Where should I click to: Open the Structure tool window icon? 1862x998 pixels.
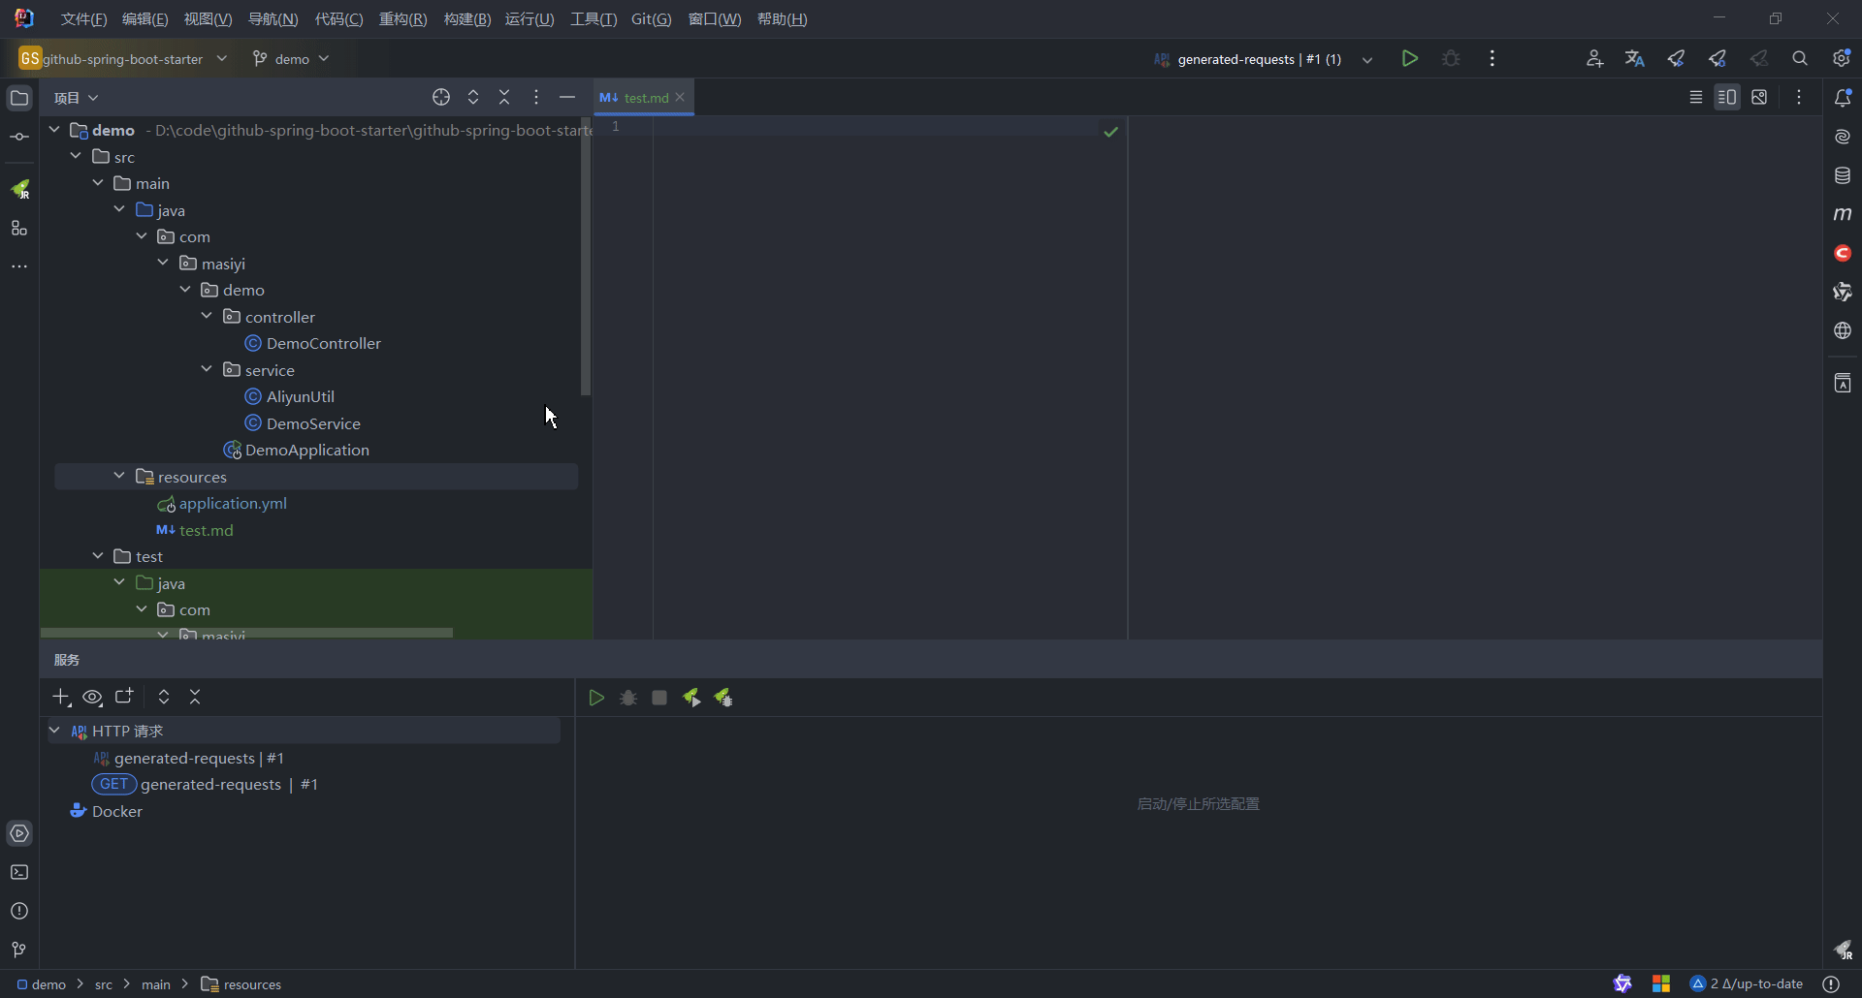pyautogui.click(x=19, y=229)
